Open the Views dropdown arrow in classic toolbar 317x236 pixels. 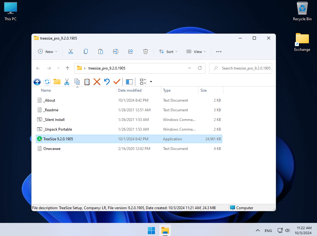tap(151, 82)
